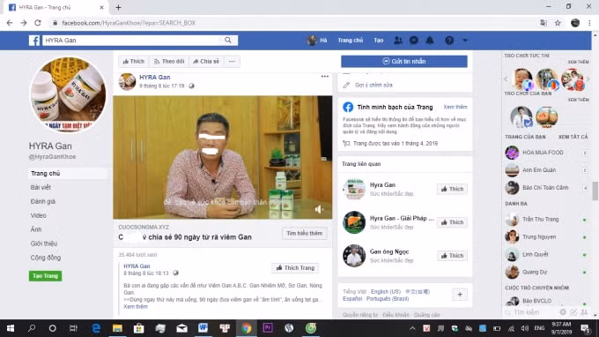Image resolution: width=599 pixels, height=337 pixels.
Task: Open the Windows Start menu
Action: [x=11, y=328]
